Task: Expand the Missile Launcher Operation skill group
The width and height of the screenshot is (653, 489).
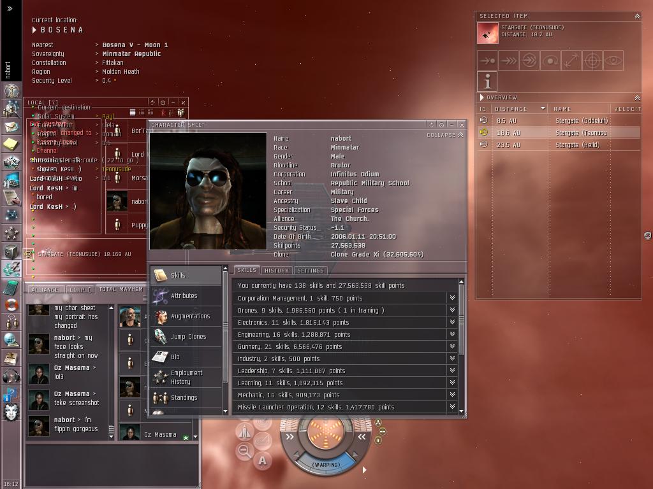Action: 452,406
